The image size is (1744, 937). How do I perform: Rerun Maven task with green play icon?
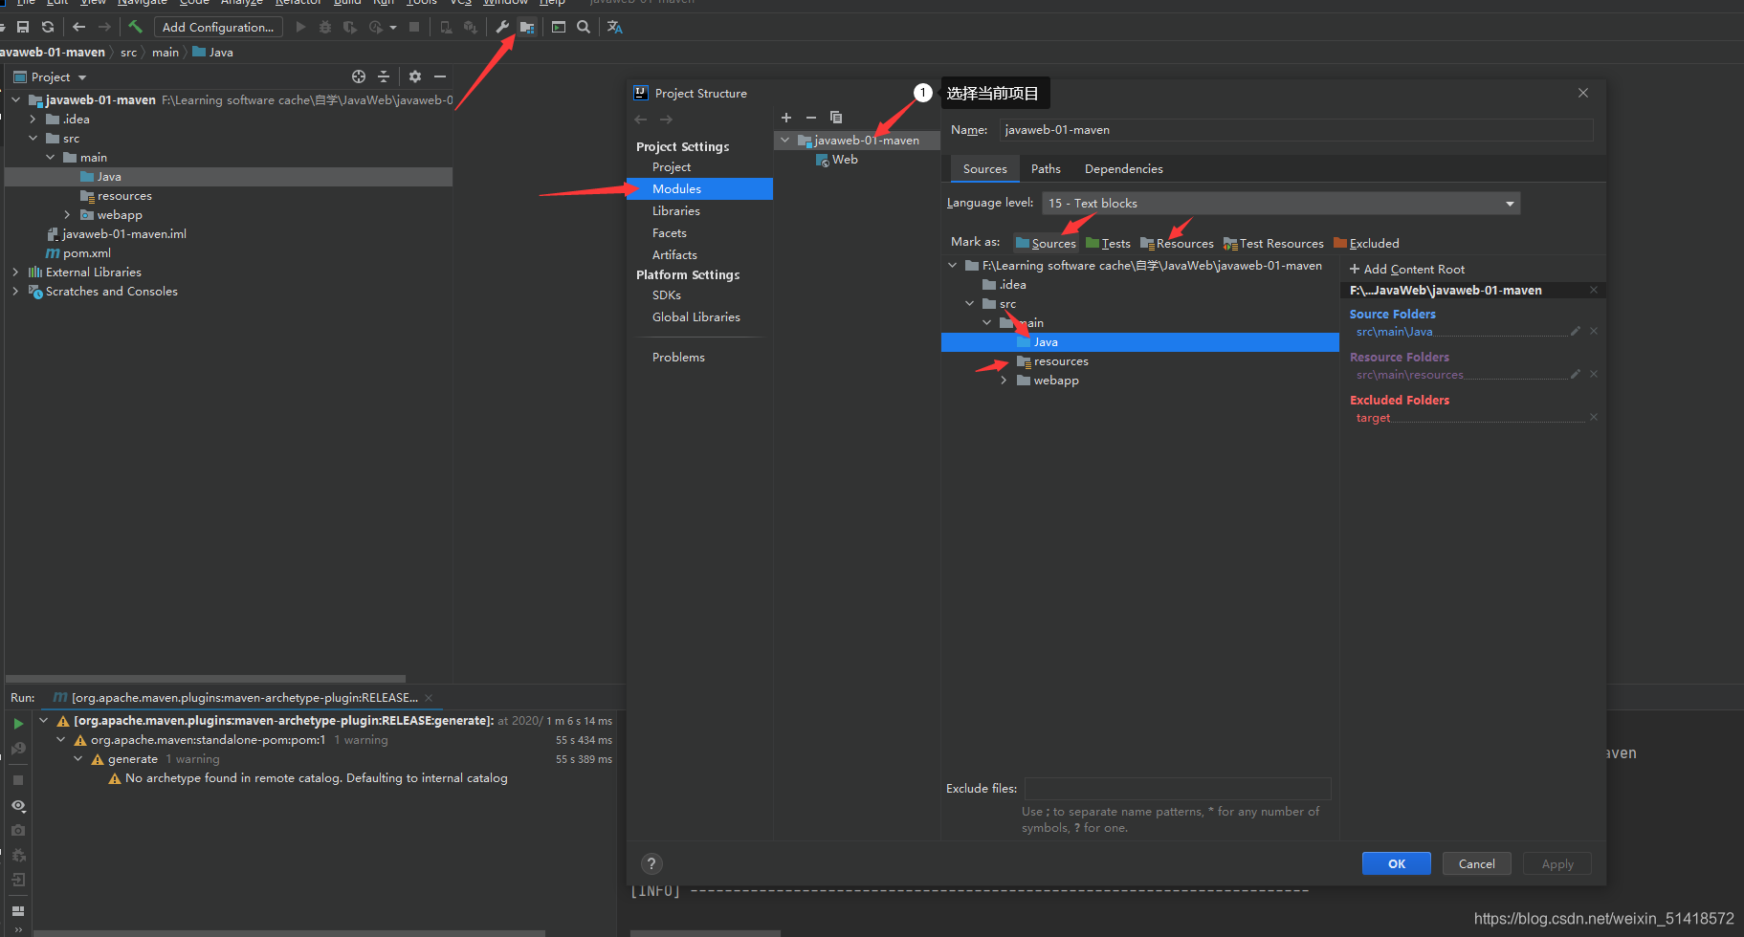pyautogui.click(x=18, y=724)
